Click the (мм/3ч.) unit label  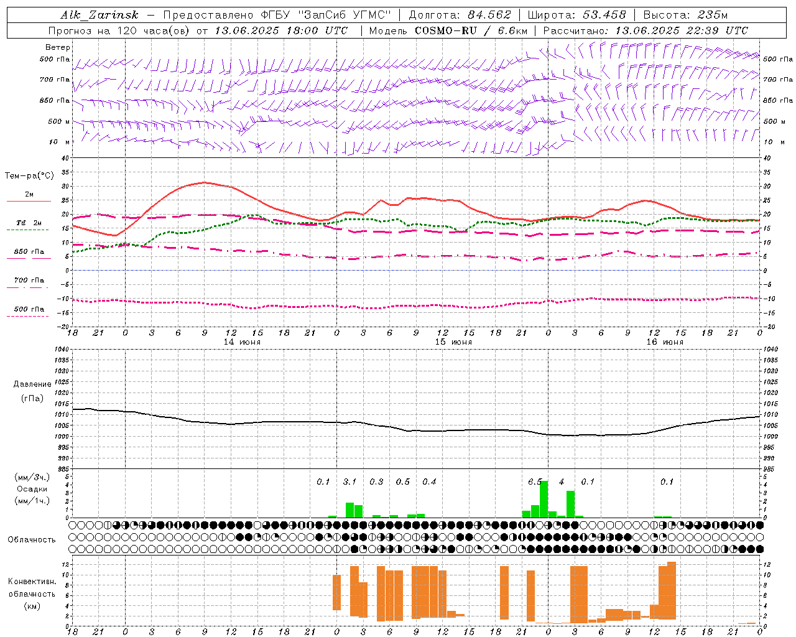point(32,477)
